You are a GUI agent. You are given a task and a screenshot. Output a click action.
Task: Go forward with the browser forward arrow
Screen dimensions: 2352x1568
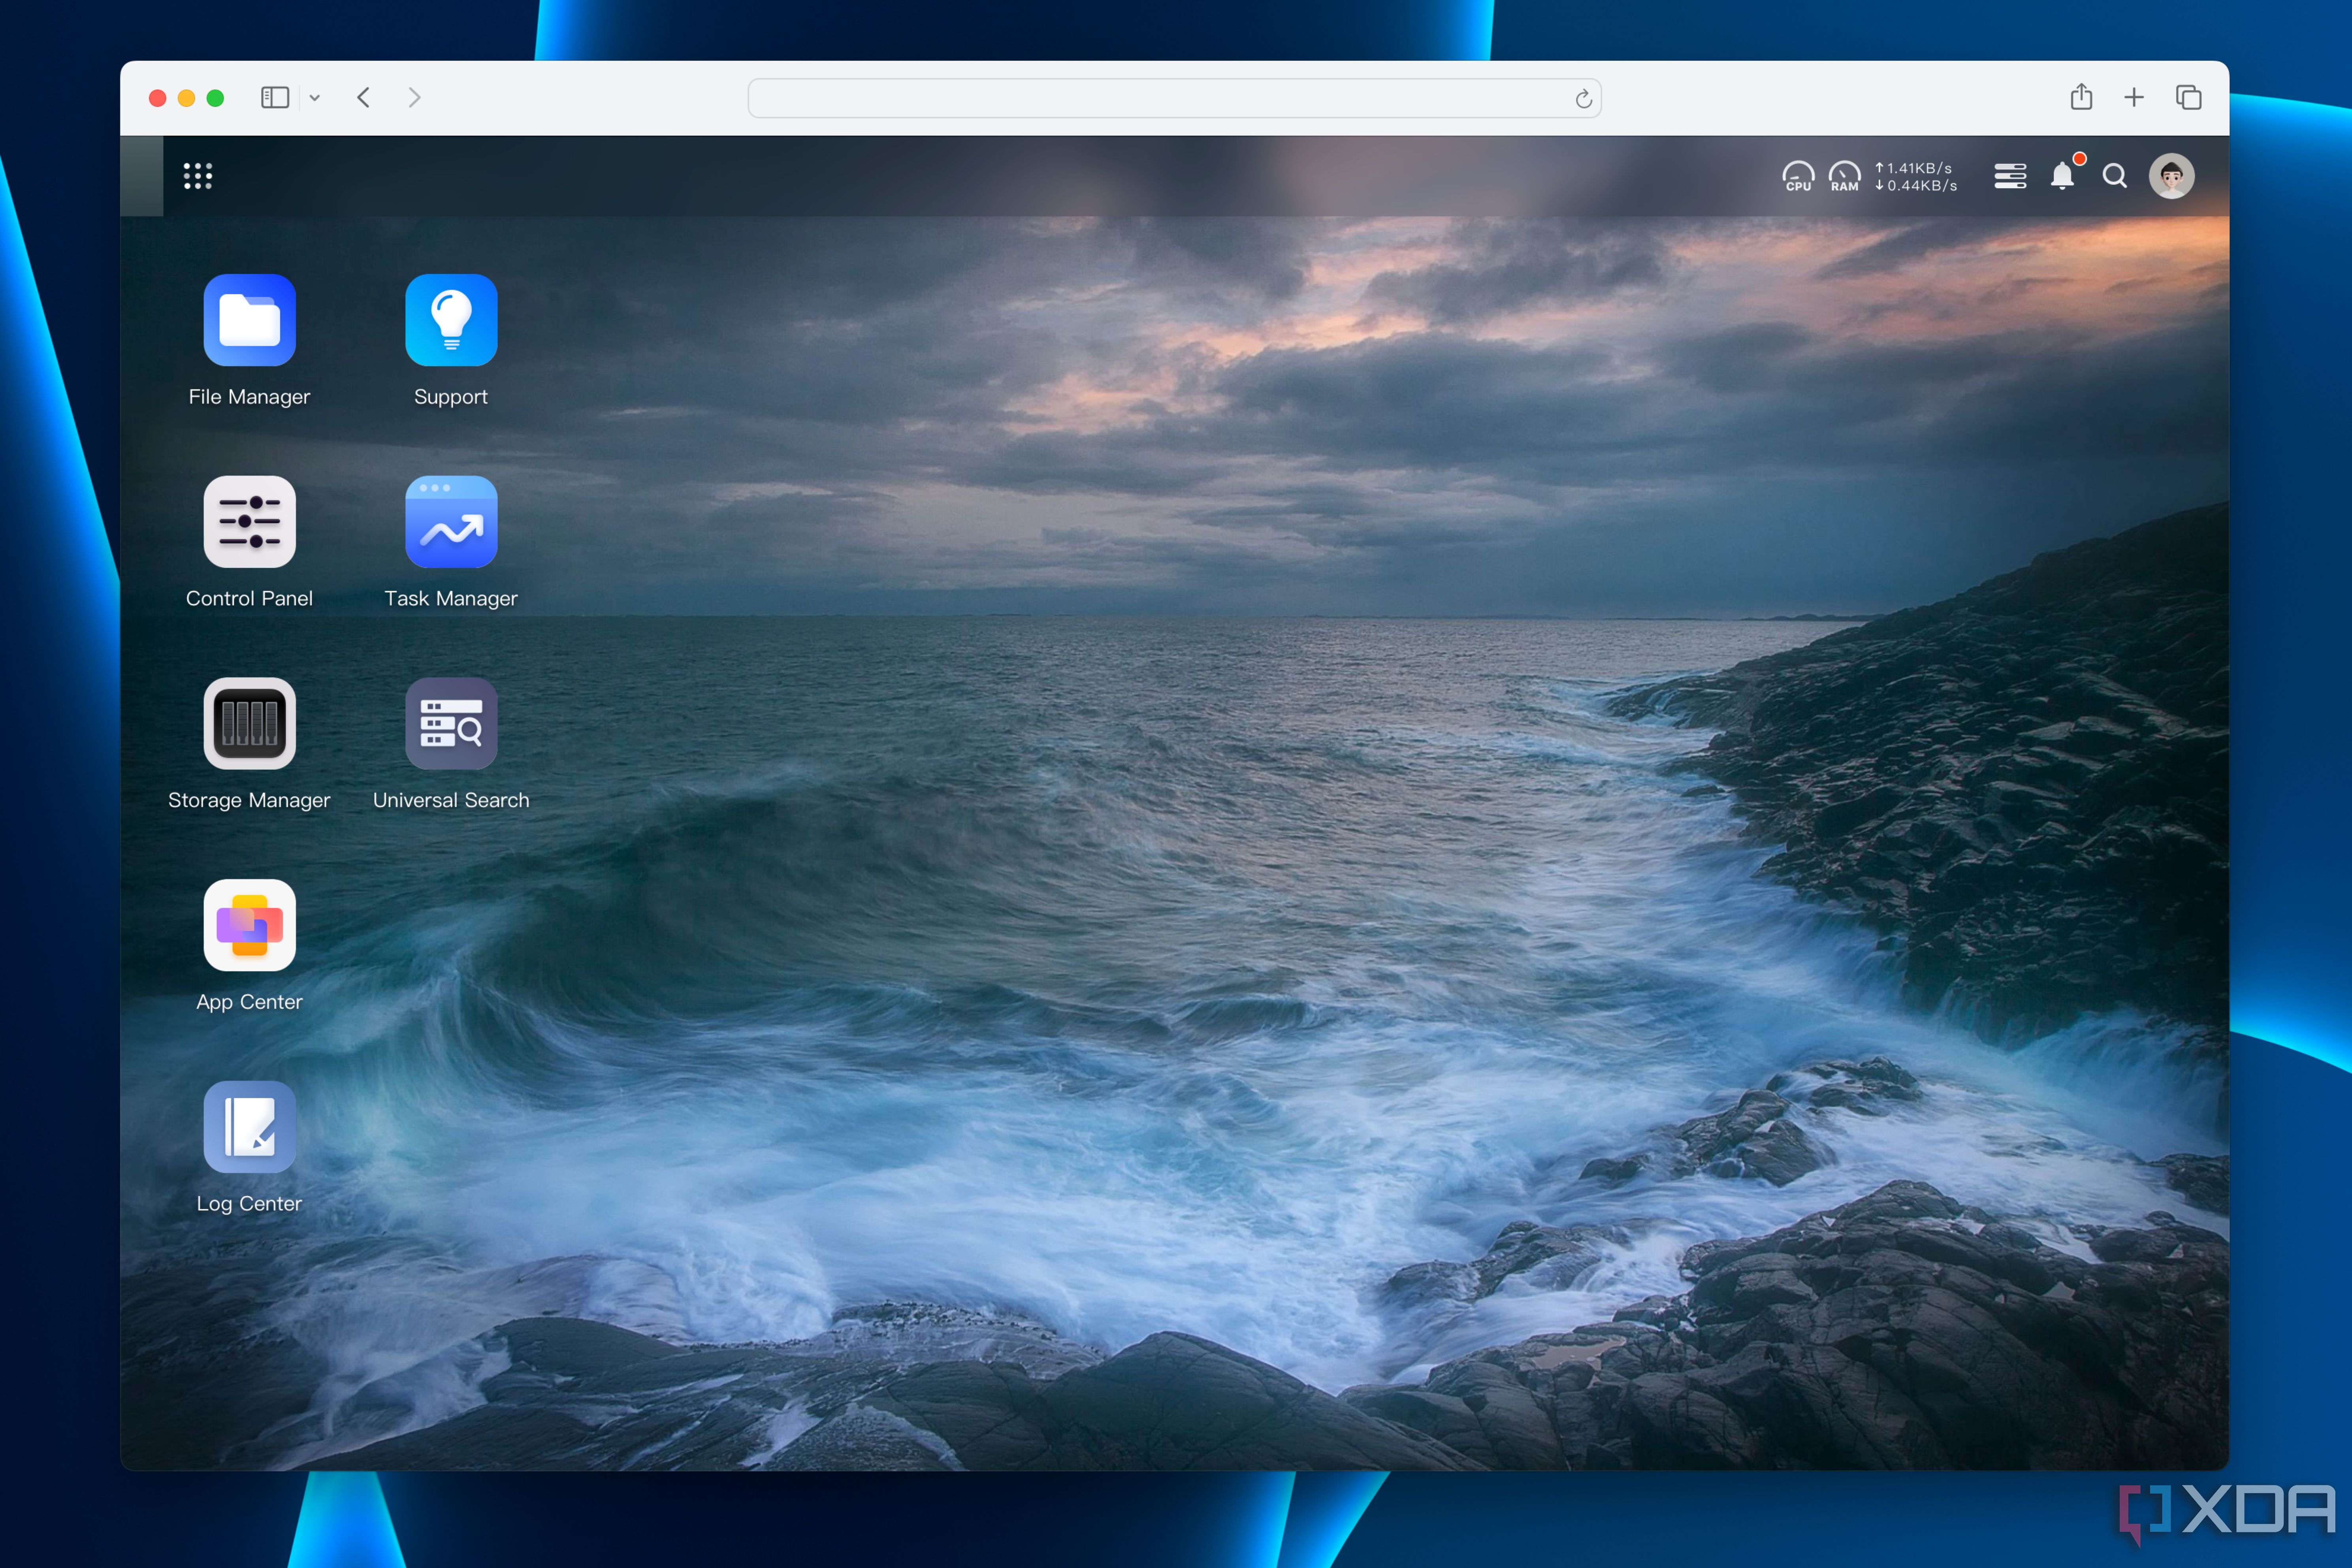pyautogui.click(x=414, y=97)
